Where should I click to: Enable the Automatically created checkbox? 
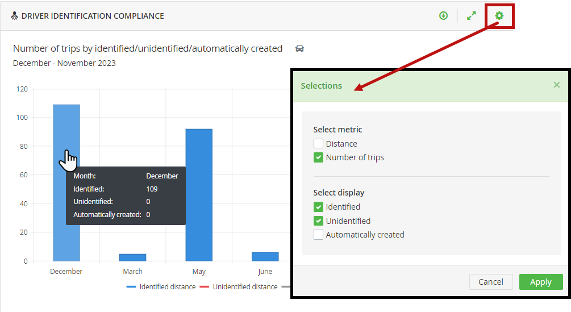318,235
